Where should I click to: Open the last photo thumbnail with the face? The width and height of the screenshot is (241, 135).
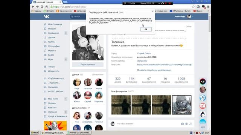pyautogui.click(x=182, y=105)
